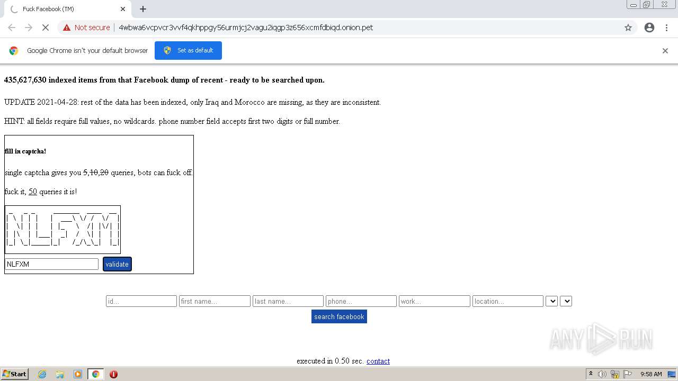Click the underlined 50 queries text
The width and height of the screenshot is (678, 381).
[33, 192]
